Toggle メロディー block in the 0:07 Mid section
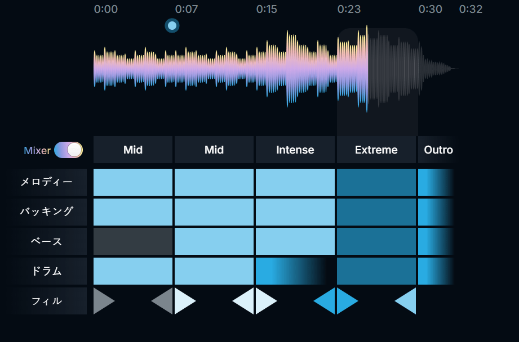This screenshot has width=519, height=342. 214,182
